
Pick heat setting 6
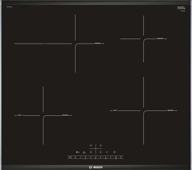[x=106, y=157]
